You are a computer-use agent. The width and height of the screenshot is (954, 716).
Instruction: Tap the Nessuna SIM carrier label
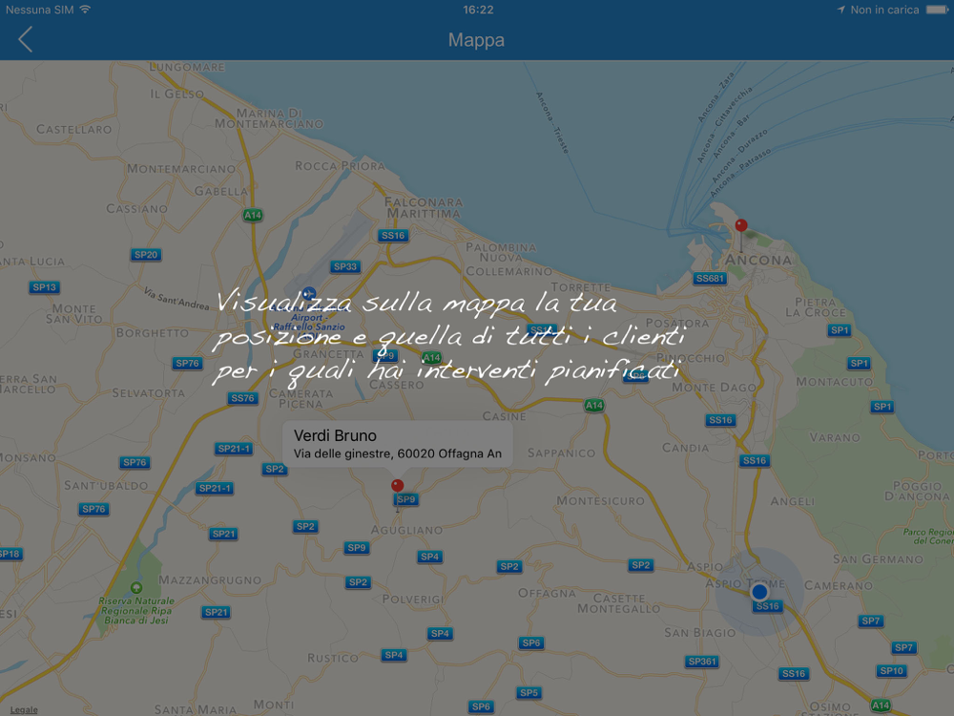click(x=39, y=10)
